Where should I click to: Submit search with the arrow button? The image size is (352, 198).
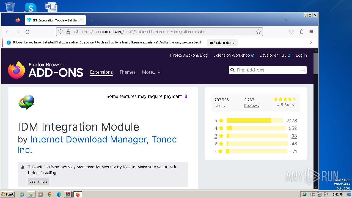[303, 70]
